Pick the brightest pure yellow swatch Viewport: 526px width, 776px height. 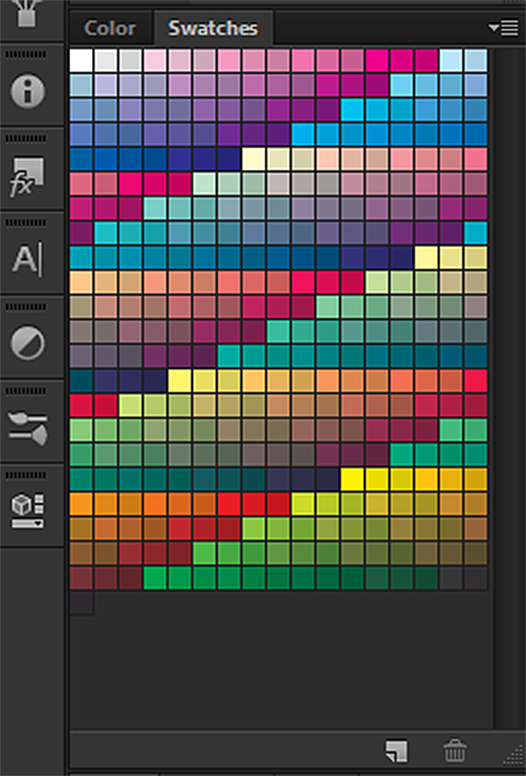click(352, 479)
